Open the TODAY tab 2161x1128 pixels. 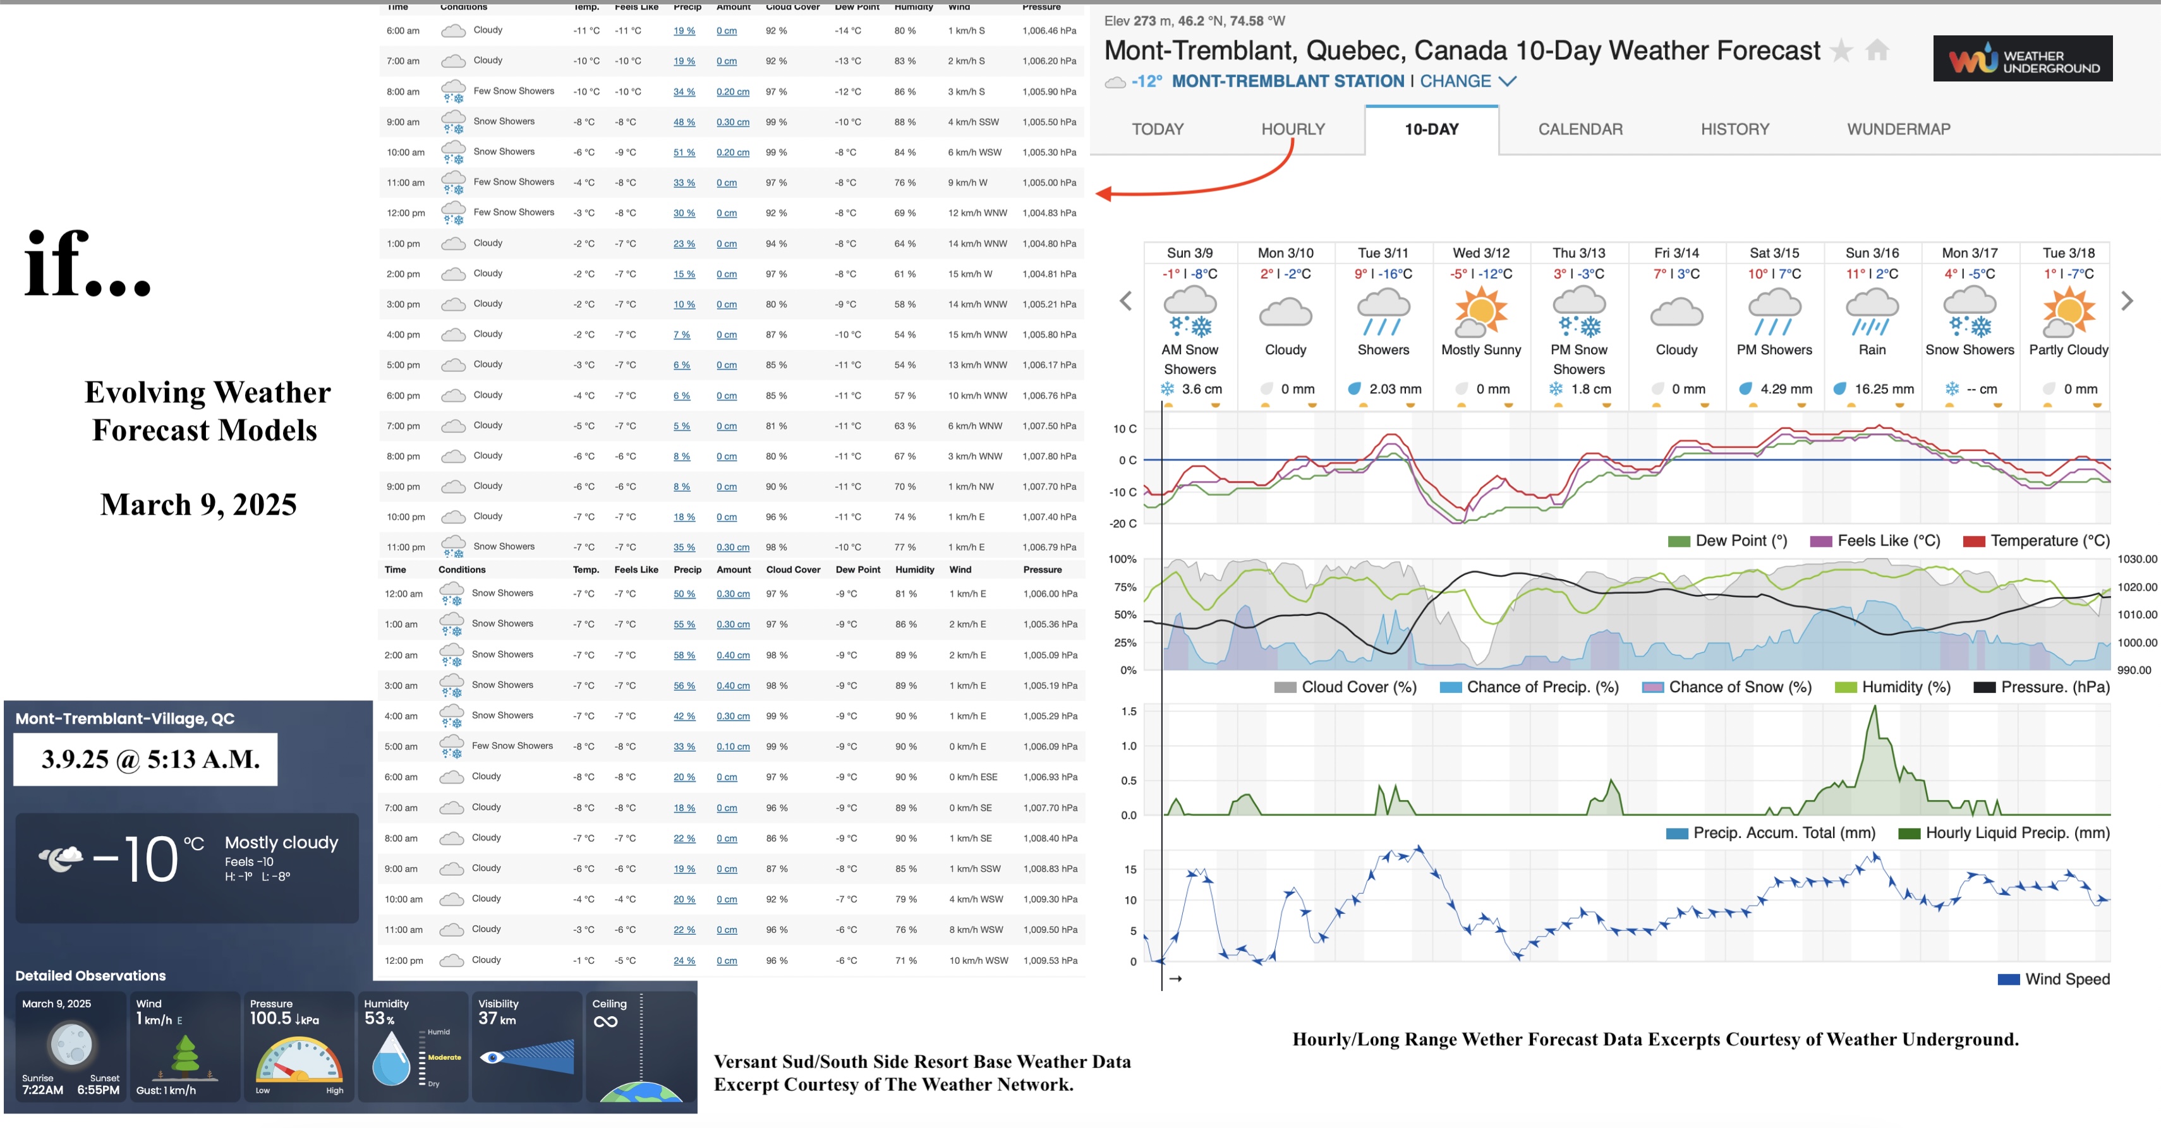[x=1157, y=129]
